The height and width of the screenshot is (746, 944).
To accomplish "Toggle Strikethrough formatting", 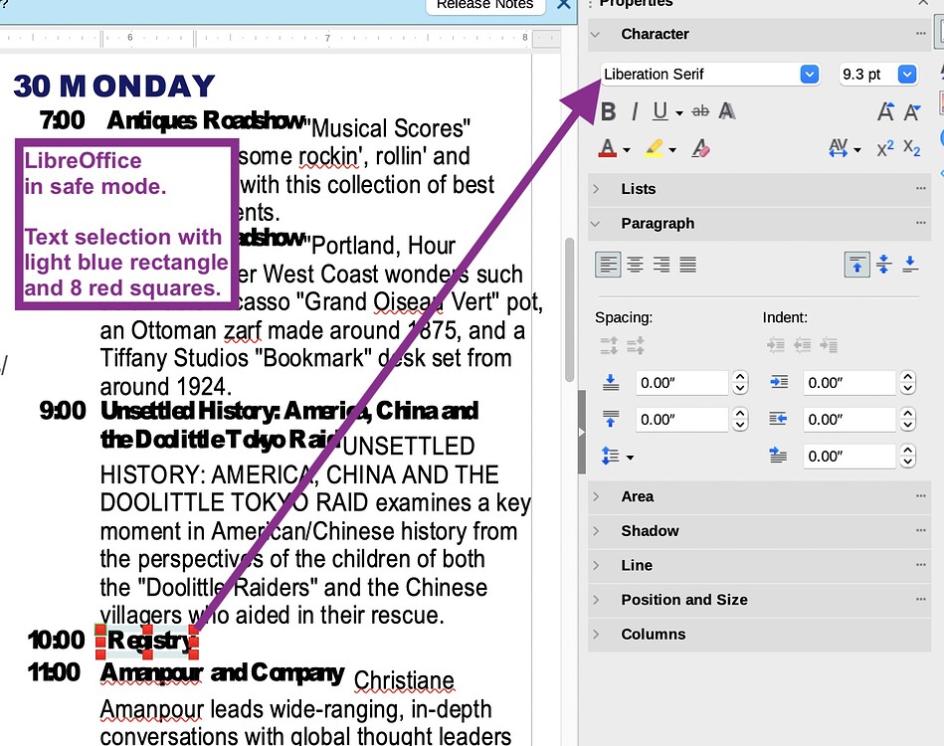I will click(x=700, y=111).
